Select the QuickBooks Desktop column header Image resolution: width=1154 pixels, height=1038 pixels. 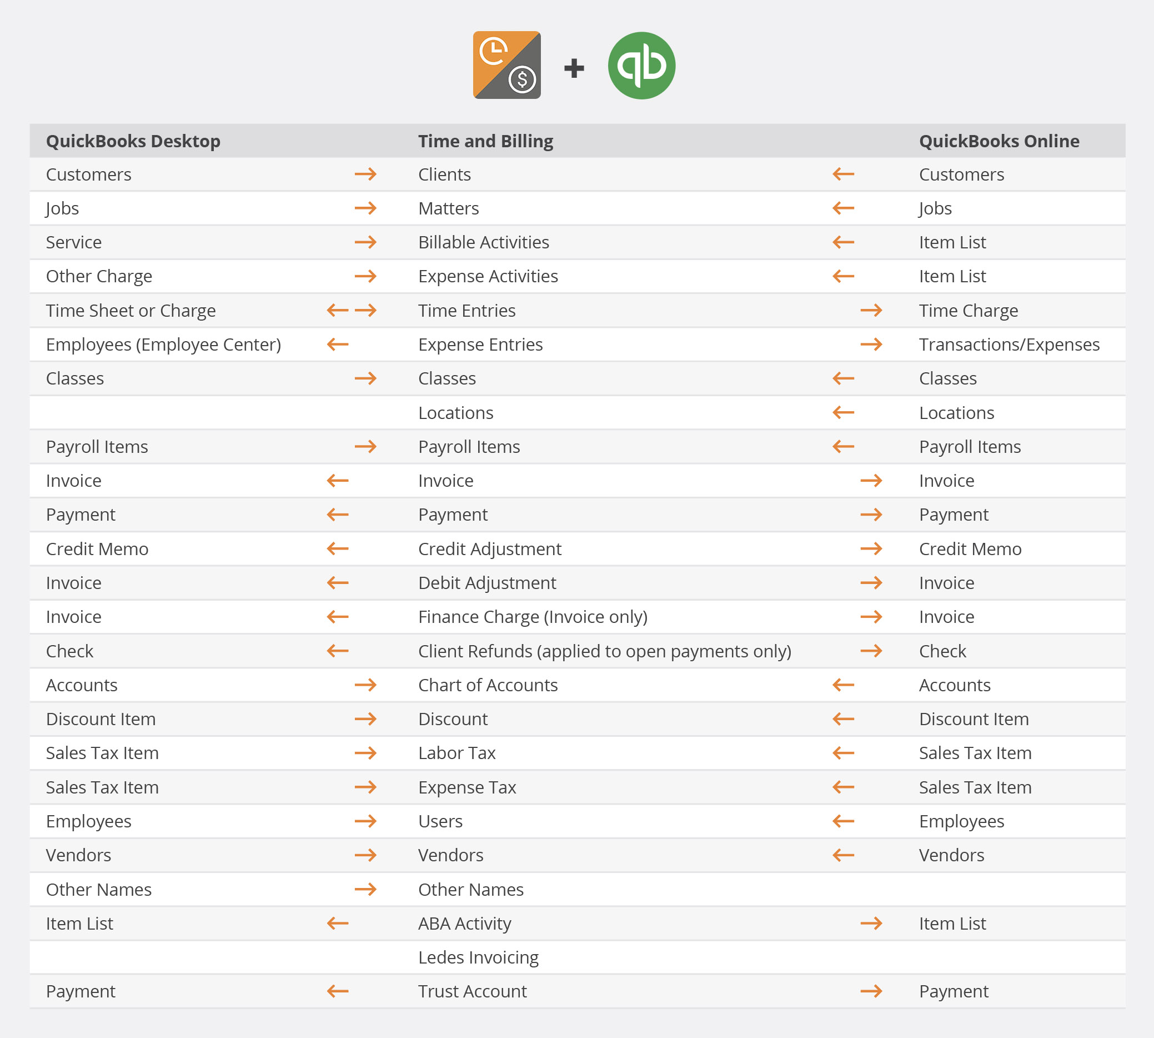coord(133,141)
